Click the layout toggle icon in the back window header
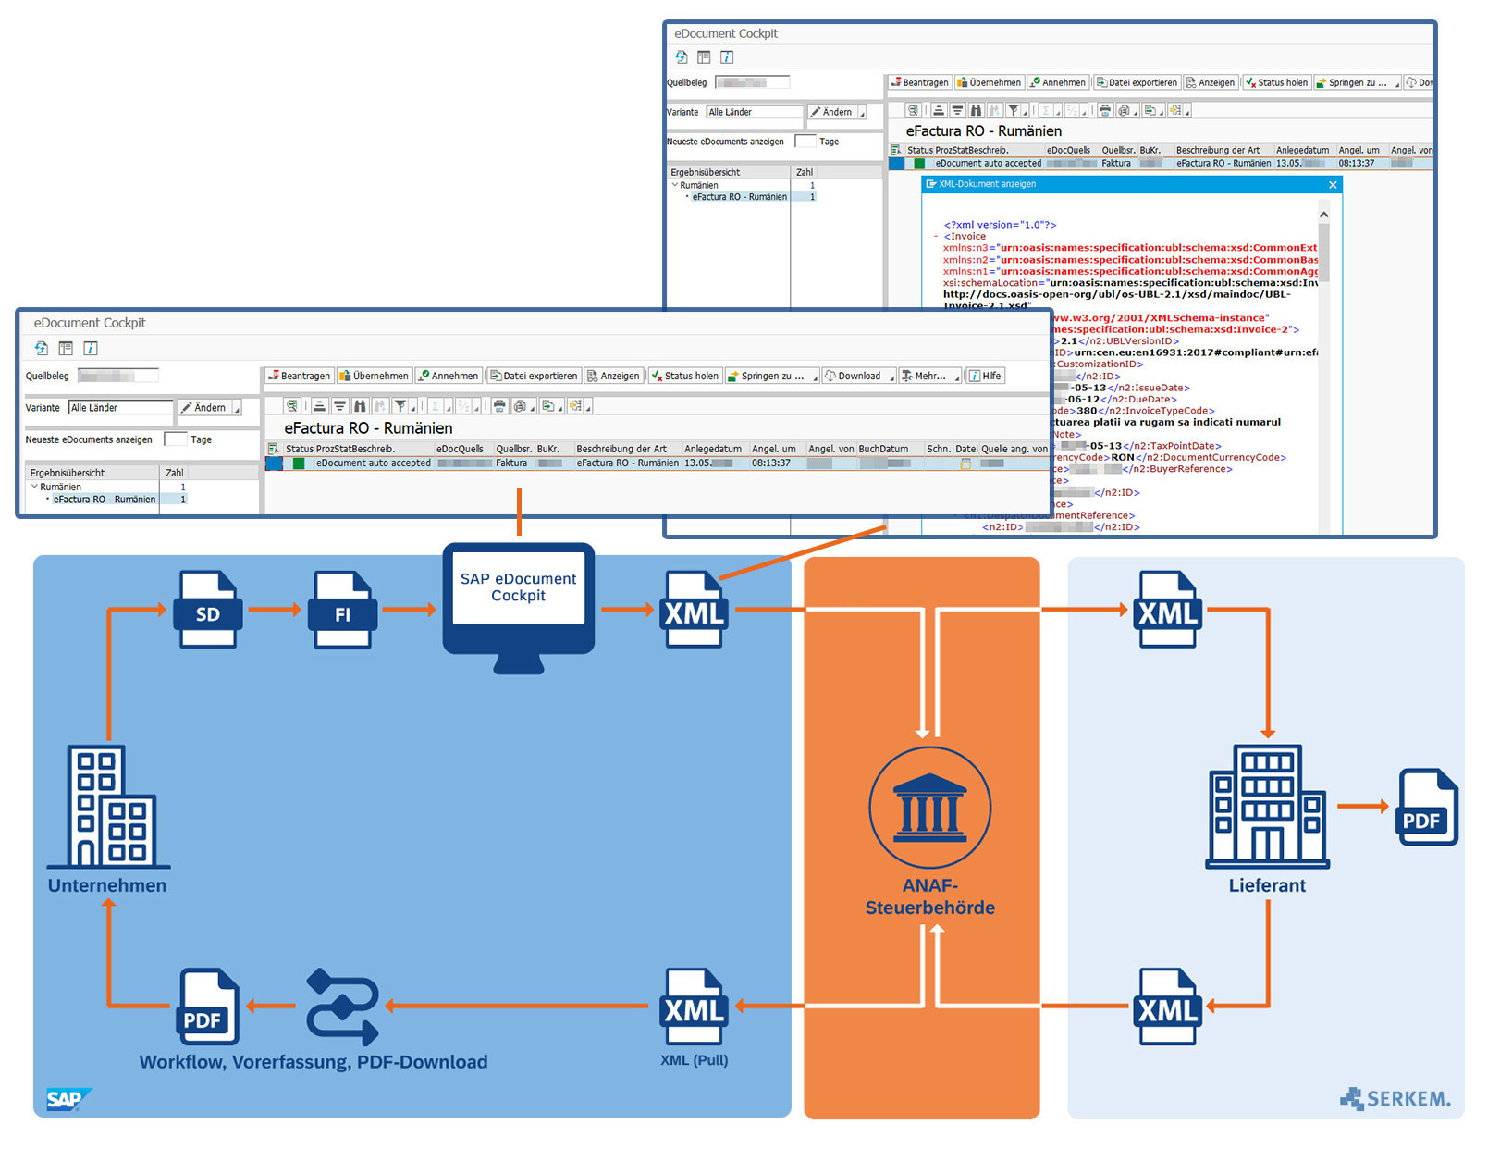1500x1149 pixels. point(704,57)
